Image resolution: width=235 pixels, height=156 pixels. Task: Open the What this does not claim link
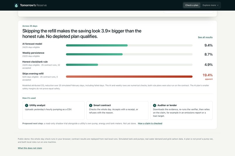tap(30, 148)
